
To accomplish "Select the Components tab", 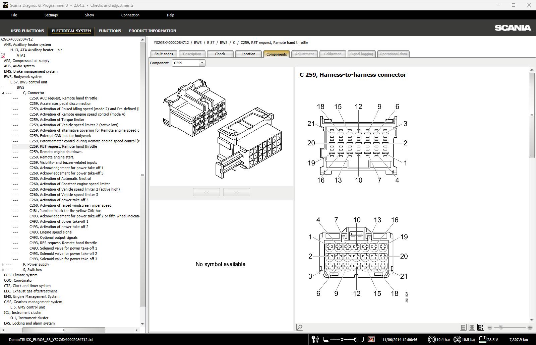I will click(277, 54).
